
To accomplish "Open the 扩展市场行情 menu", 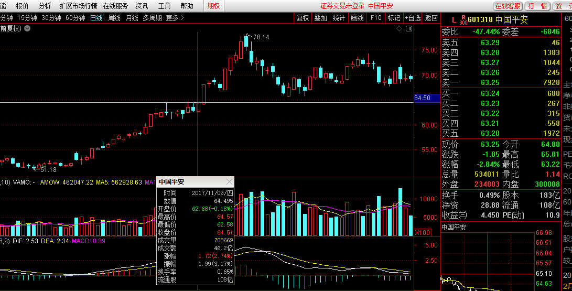I will click(x=79, y=6).
